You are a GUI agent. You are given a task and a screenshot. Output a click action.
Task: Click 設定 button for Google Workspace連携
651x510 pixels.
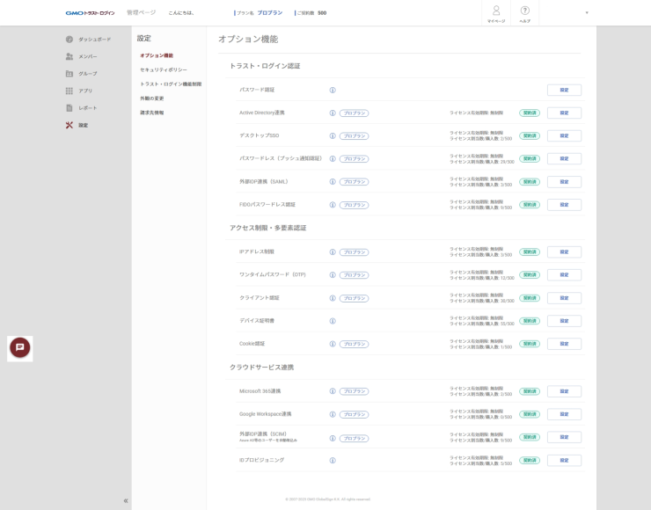coord(564,414)
